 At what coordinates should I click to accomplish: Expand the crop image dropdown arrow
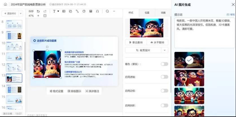click(165, 50)
